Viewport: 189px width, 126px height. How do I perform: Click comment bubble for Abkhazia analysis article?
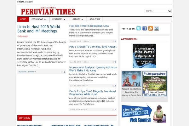(113, 86)
